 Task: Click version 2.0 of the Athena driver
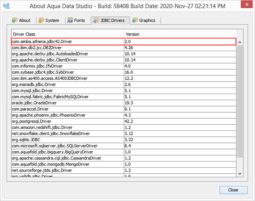[128, 42]
